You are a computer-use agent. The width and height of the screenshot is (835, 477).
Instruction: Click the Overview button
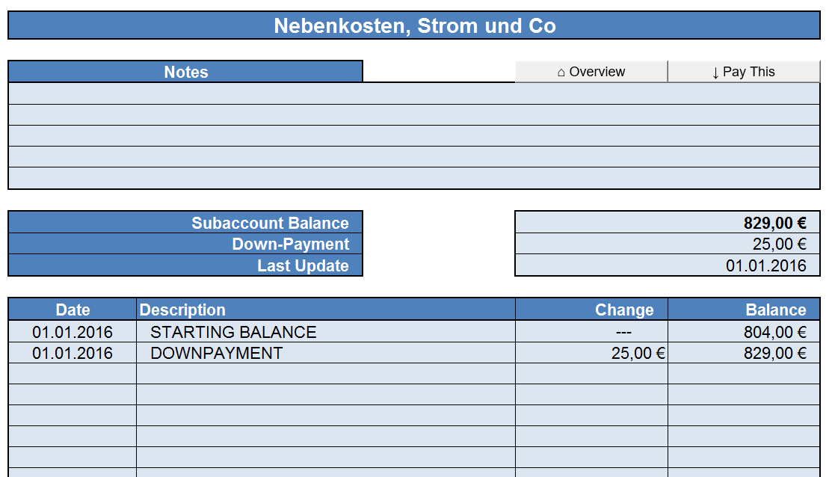pos(591,72)
